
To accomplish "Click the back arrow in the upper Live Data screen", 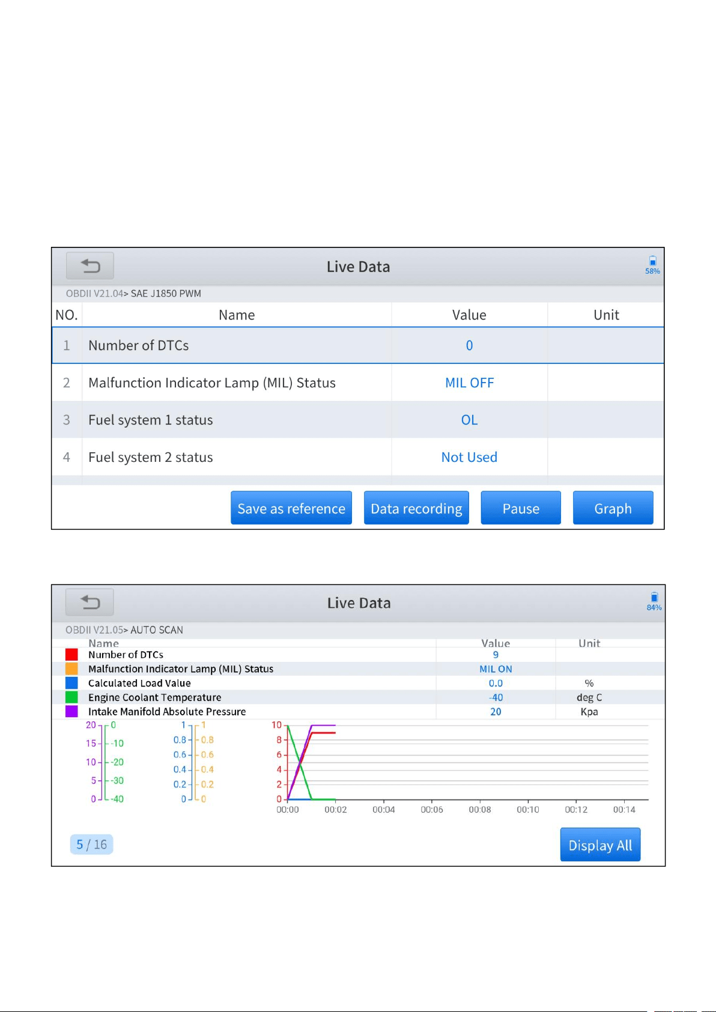I will (90, 265).
